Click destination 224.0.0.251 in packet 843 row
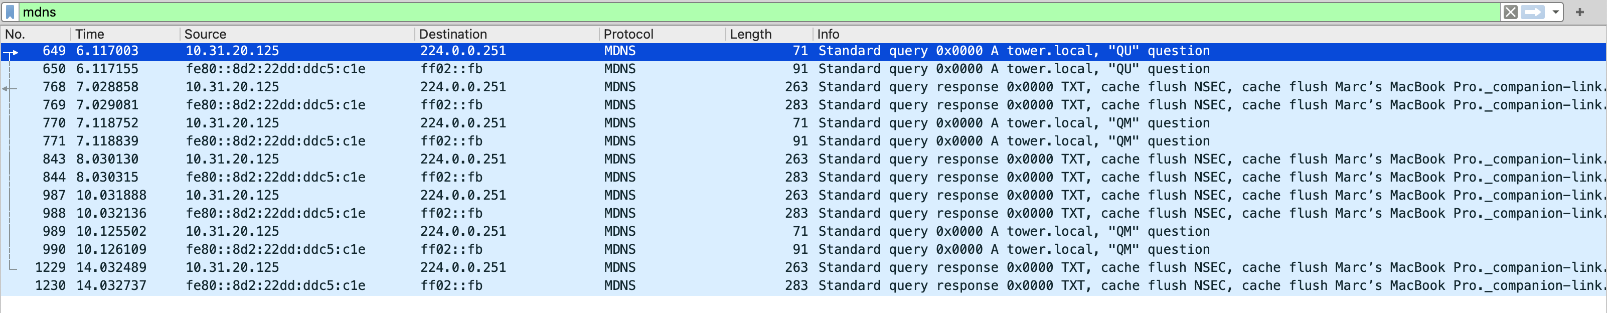This screenshot has height=313, width=1607. [x=463, y=160]
